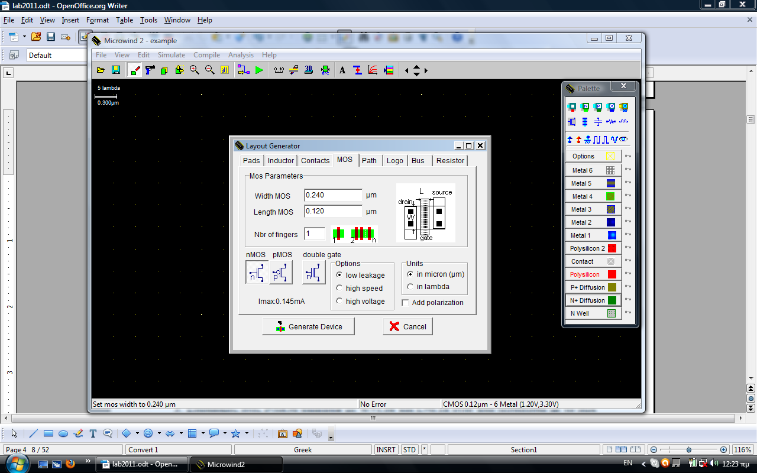757x473 pixels.
Task: Adjust the Writer zoom slider
Action: tap(688, 449)
